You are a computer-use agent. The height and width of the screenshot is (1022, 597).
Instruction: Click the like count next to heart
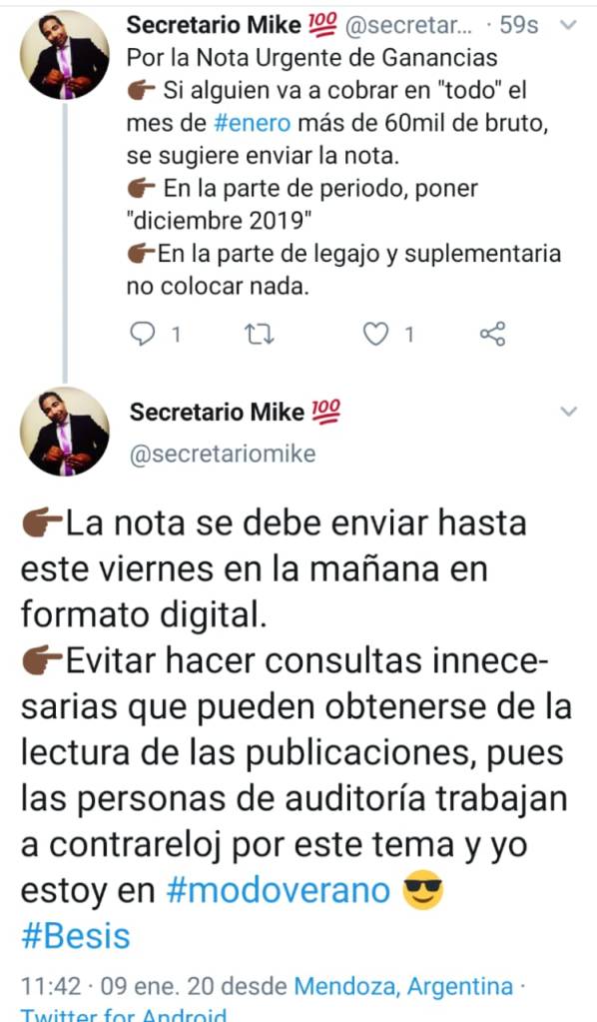[409, 335]
